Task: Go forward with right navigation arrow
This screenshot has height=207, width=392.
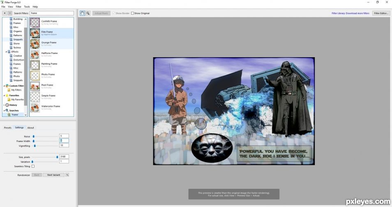Action: pos(10,13)
